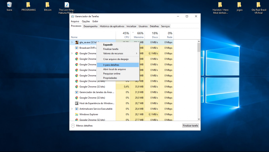269x152 pixels.
Task: Click the 28,1 MB memory cell
Action: [x=137, y=114]
